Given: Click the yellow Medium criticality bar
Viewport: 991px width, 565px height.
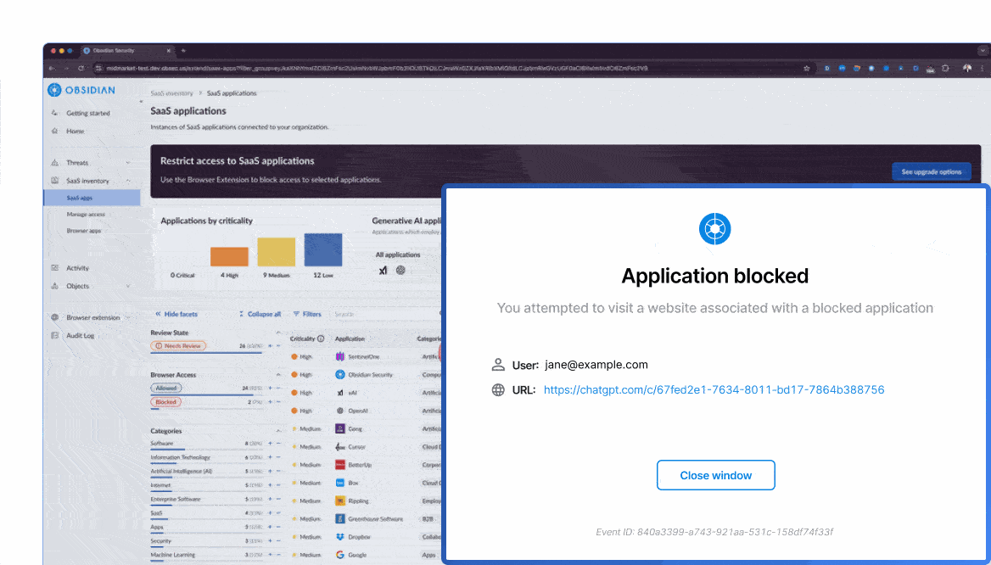Looking at the screenshot, I should tap(277, 252).
